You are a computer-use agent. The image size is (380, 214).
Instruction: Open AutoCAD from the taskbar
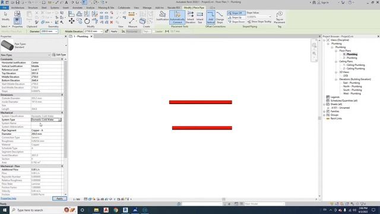click(x=106, y=210)
